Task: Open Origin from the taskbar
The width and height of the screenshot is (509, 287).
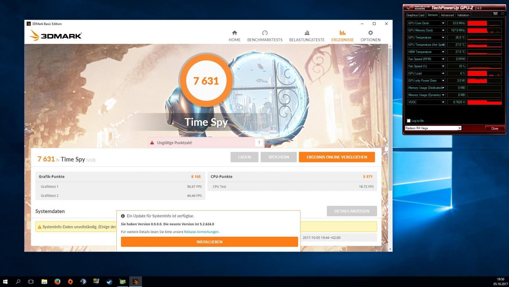Action: [70, 282]
